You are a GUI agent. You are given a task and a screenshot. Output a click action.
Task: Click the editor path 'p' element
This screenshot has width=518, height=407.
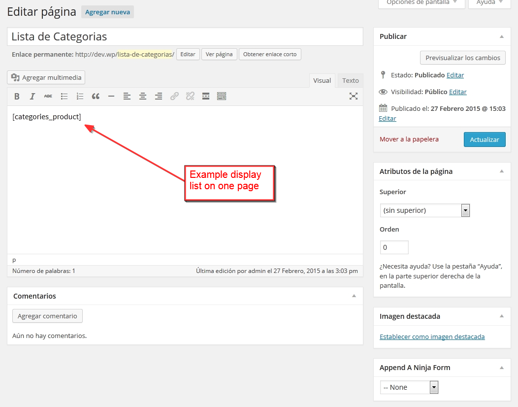(14, 260)
